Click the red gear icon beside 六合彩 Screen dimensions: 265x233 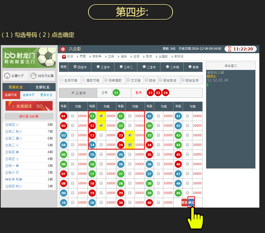[63, 49]
